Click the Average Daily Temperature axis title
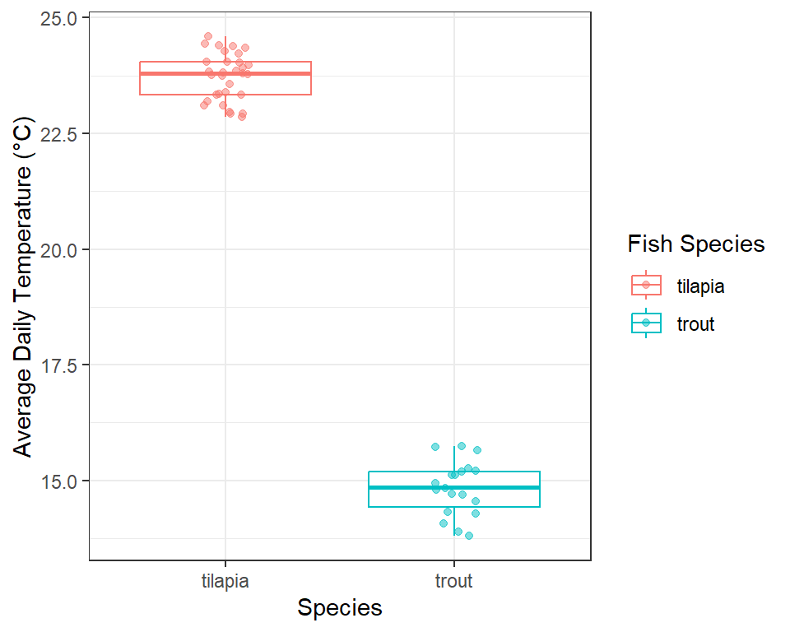This screenshot has height=632, width=790. pos(22,287)
